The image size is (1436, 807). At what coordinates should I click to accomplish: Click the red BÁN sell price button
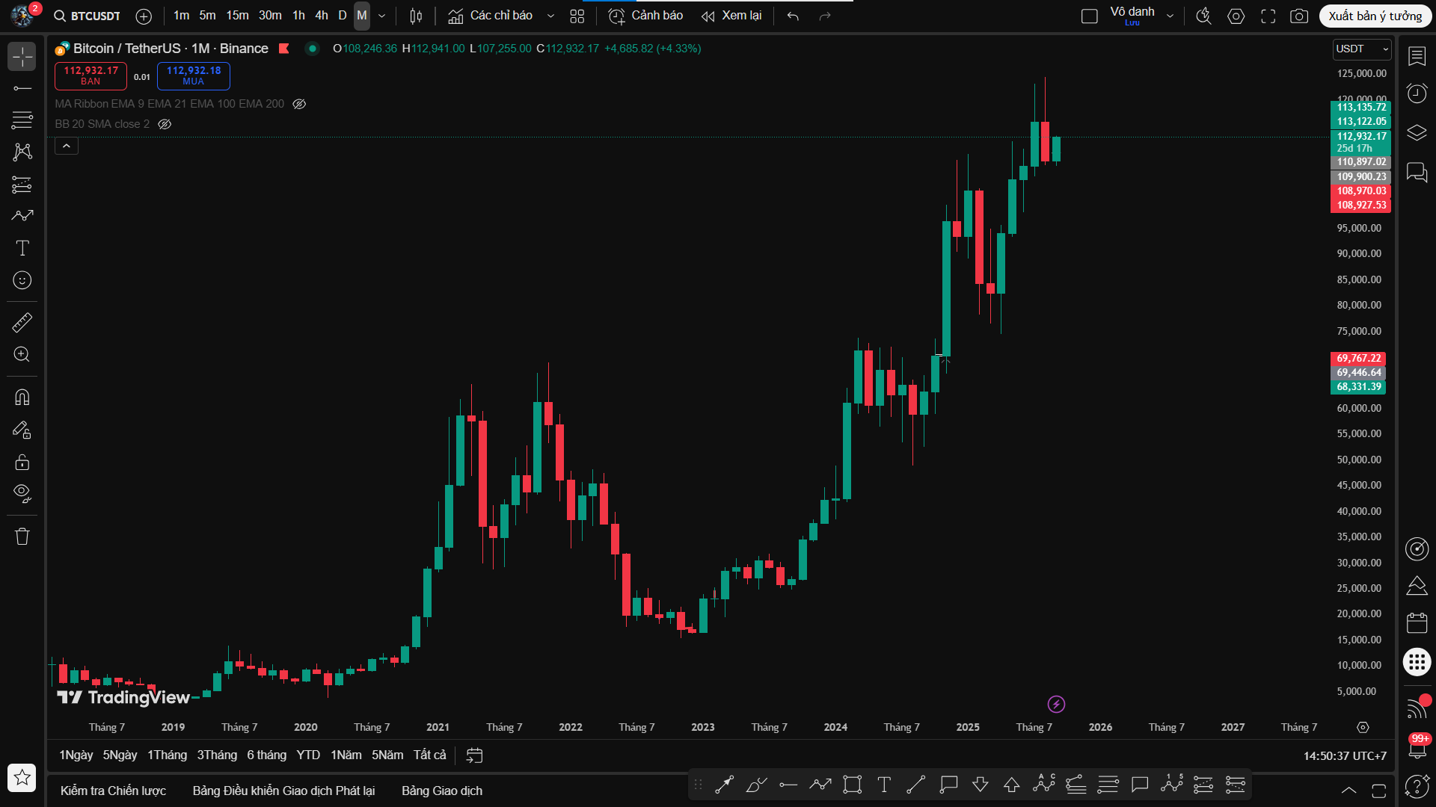click(x=90, y=75)
